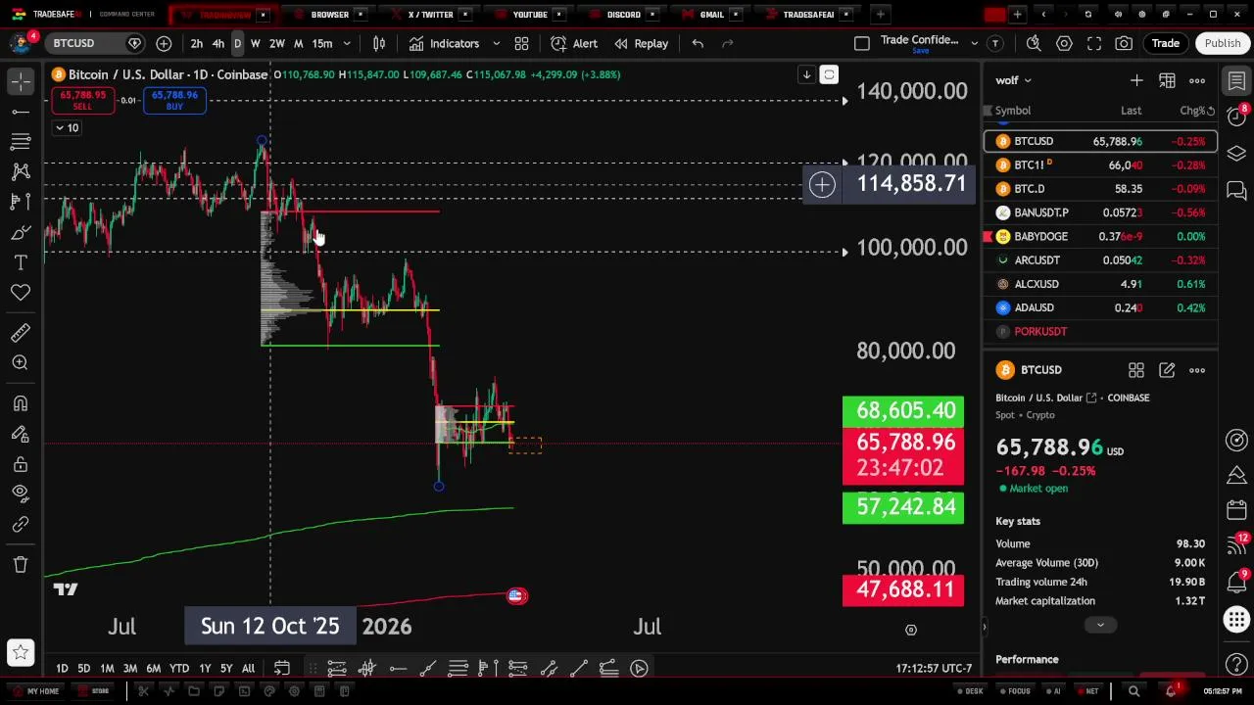Click MY HOME in the bottom taskbar
Screen dimensions: 1254x705
[35, 691]
